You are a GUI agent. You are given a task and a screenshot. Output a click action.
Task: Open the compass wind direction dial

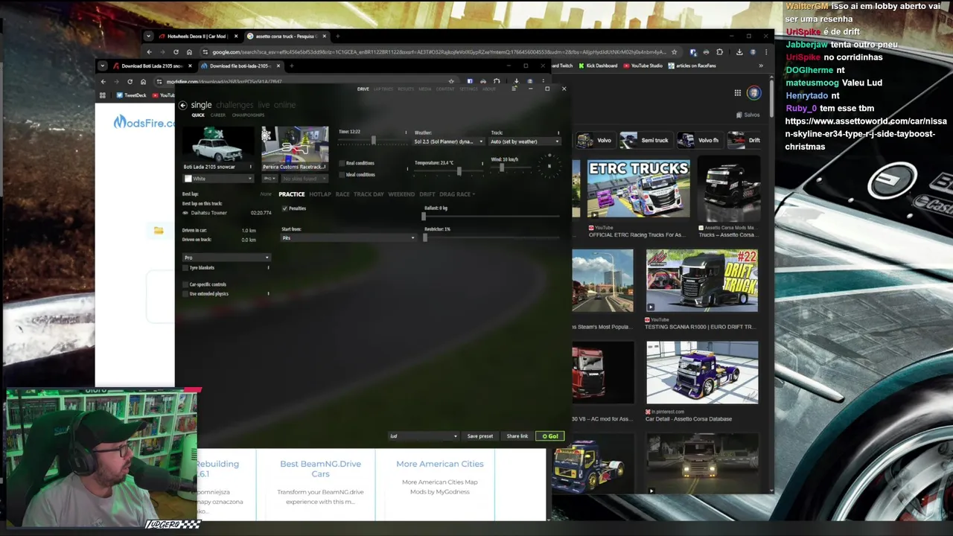pos(549,165)
